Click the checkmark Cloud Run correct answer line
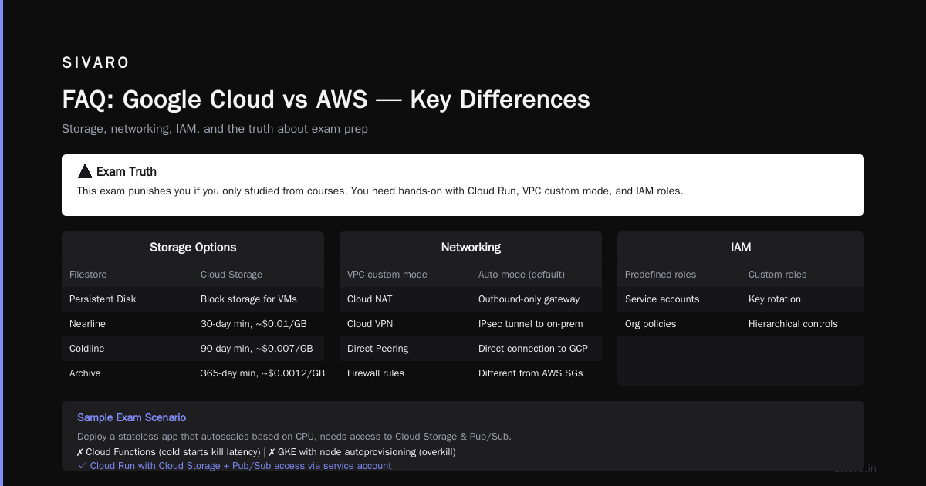This screenshot has width=926, height=486. [235, 466]
